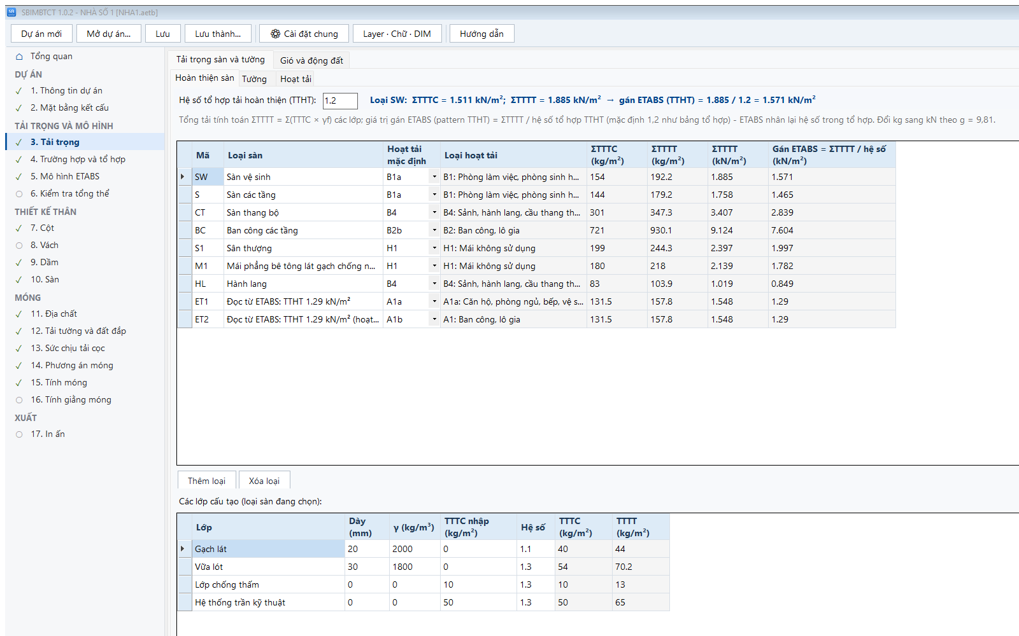Switch to the Gió và động đất tab
The width and height of the screenshot is (1019, 636).
point(312,60)
